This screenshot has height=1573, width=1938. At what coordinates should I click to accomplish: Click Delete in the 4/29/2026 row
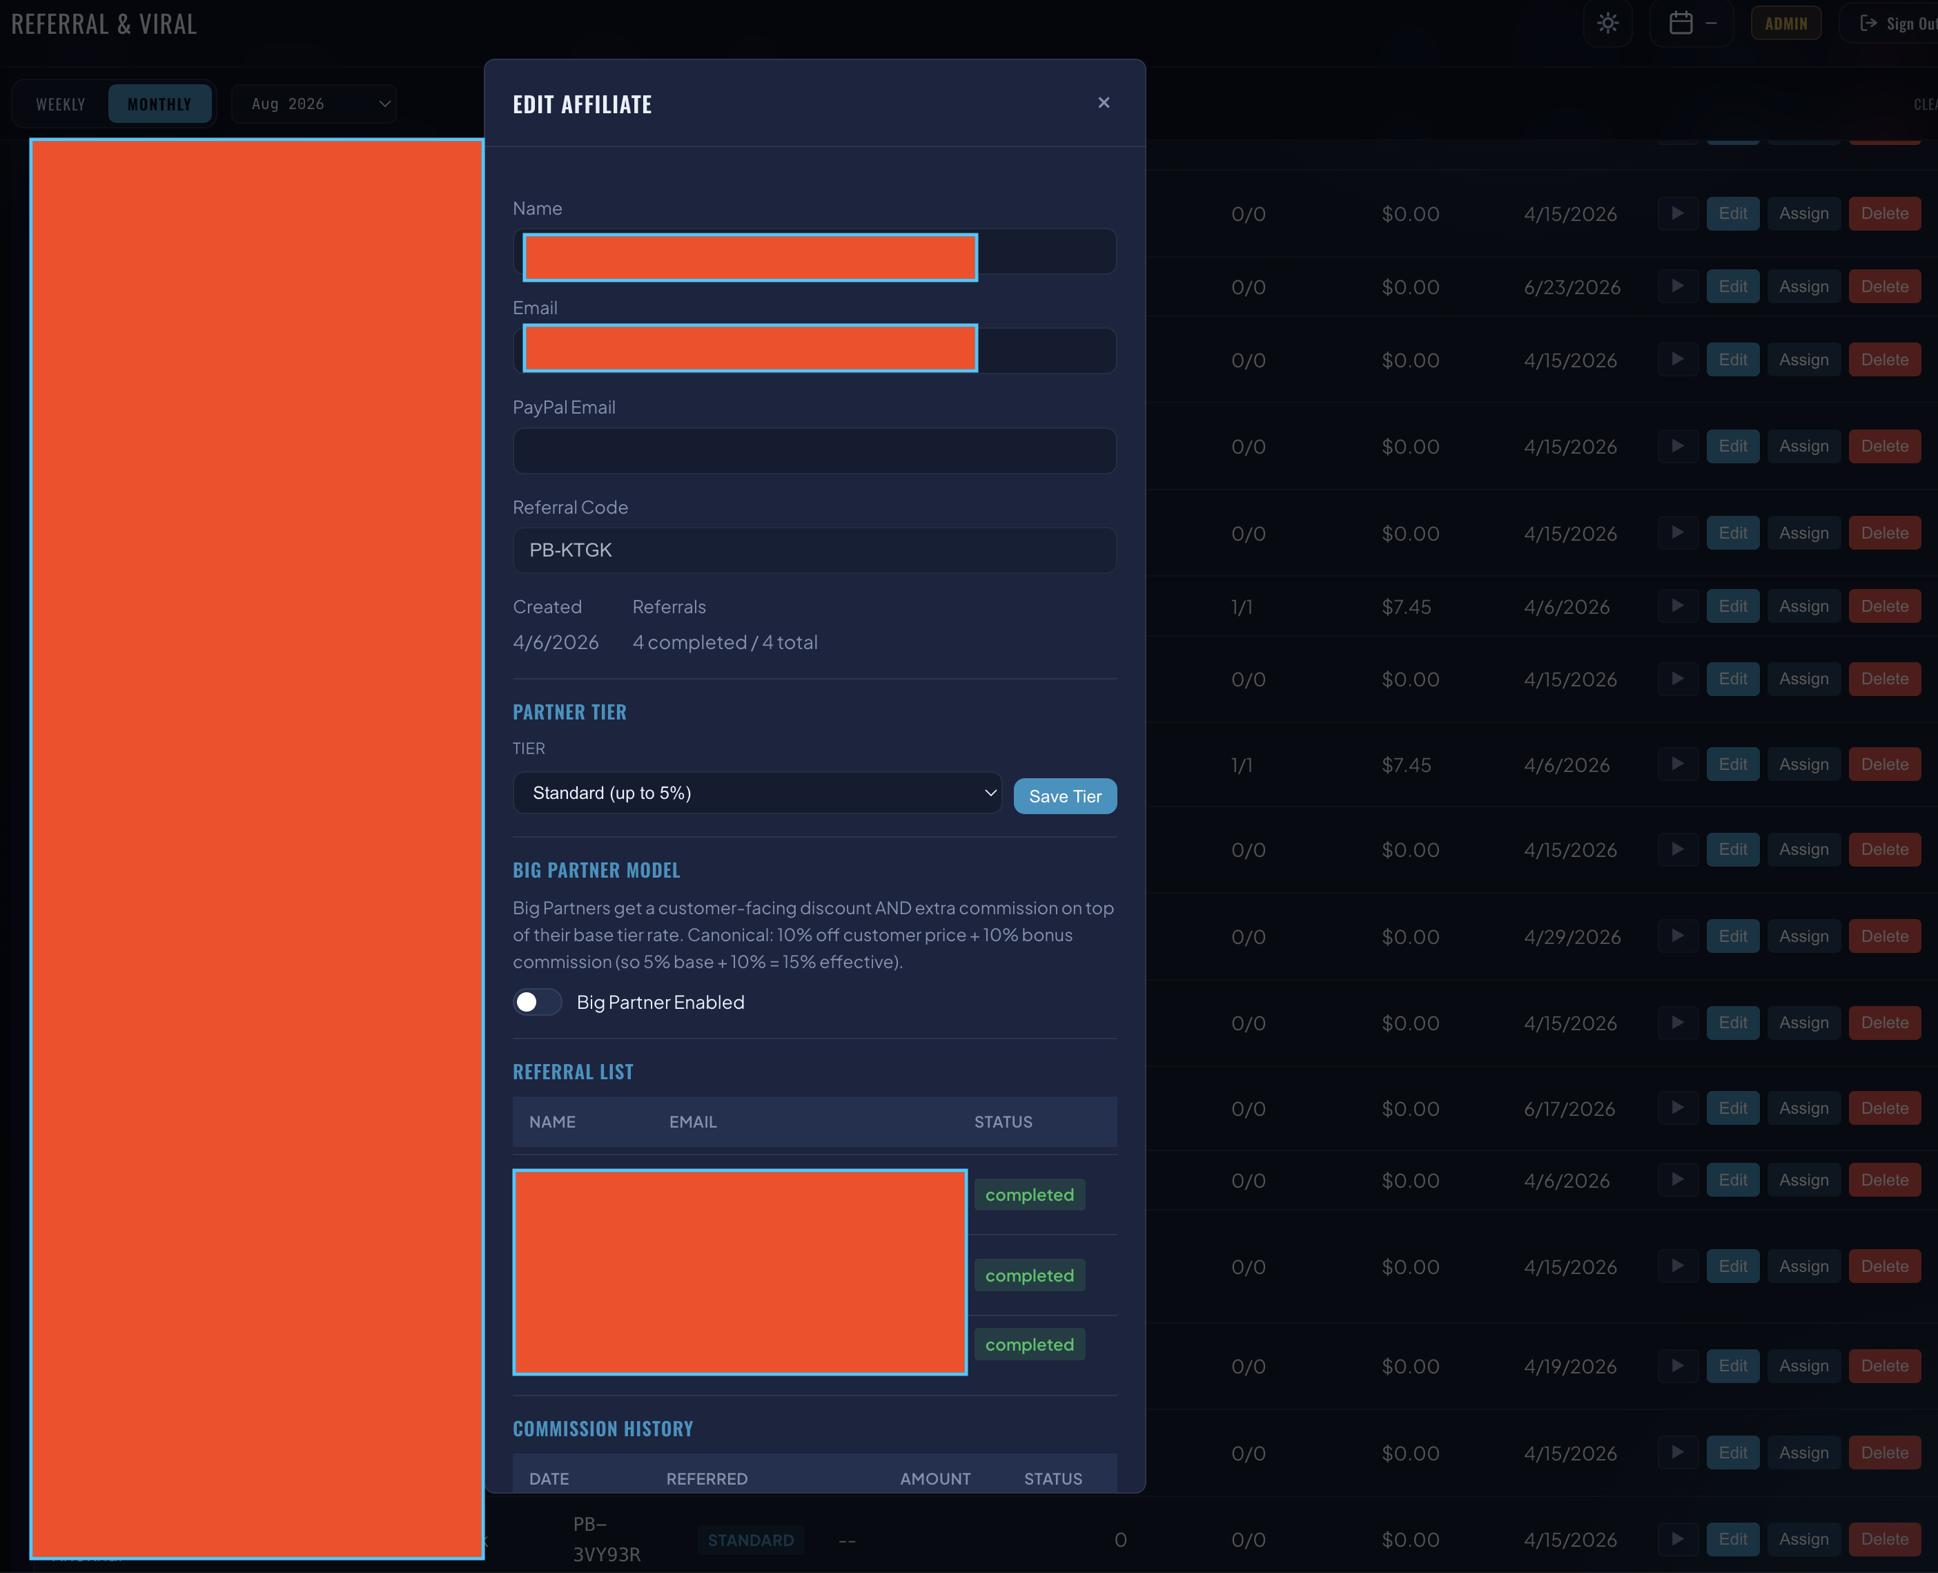coord(1885,936)
